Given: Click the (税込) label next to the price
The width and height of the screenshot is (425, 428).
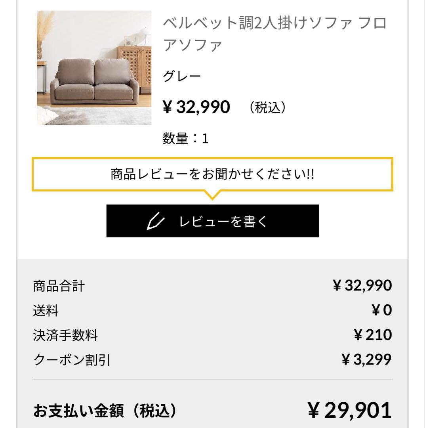Looking at the screenshot, I should 267,107.
